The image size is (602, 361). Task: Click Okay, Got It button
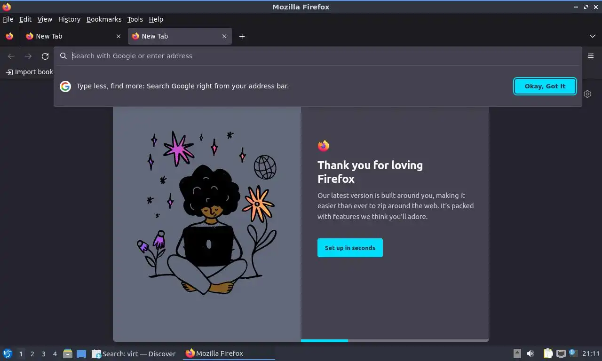[x=545, y=86]
